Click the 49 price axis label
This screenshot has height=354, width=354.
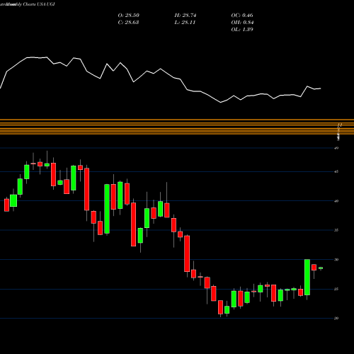(336, 148)
